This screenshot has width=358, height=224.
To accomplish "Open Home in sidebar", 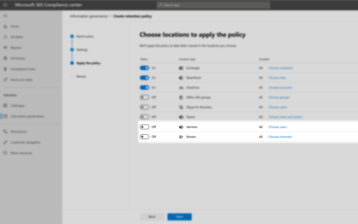I will coord(15,26).
